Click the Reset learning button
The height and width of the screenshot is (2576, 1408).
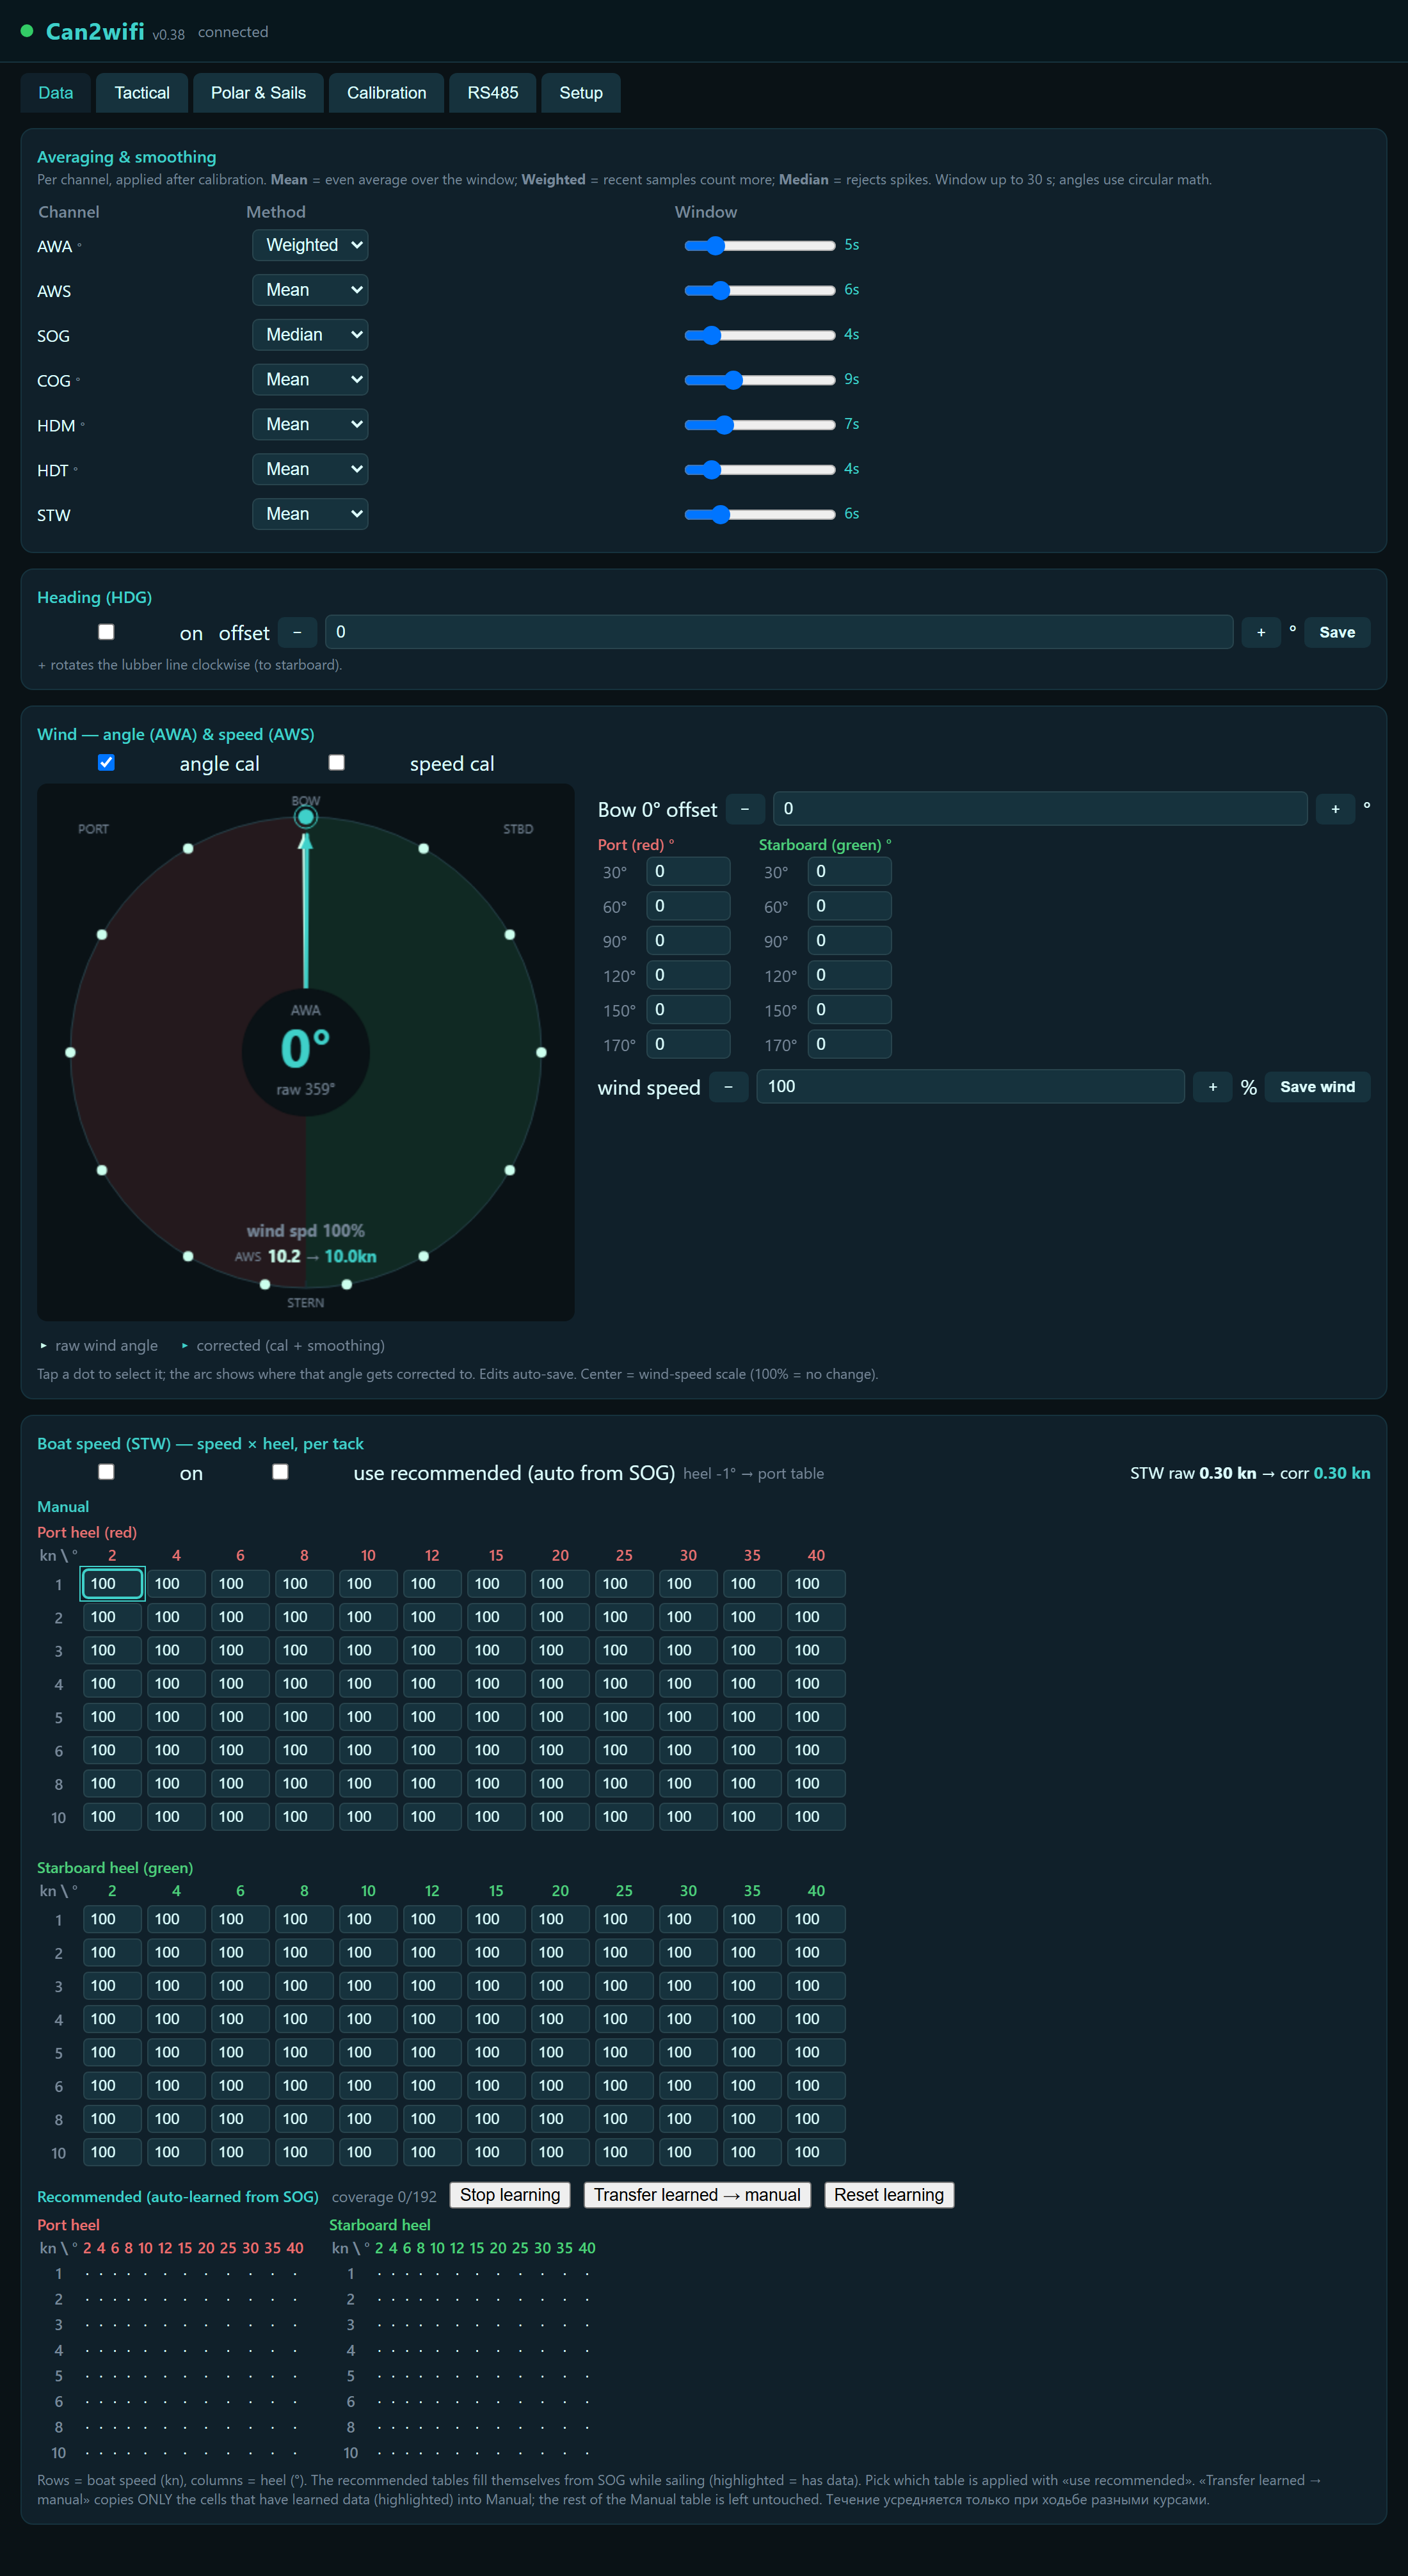pyautogui.click(x=889, y=2195)
